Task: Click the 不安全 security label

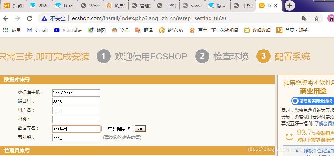Action: (x=58, y=18)
